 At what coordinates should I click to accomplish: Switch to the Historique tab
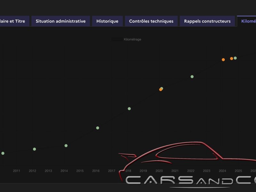pyautogui.click(x=107, y=21)
